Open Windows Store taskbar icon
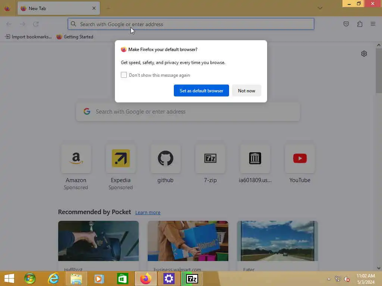The width and height of the screenshot is (382, 286). [122, 279]
